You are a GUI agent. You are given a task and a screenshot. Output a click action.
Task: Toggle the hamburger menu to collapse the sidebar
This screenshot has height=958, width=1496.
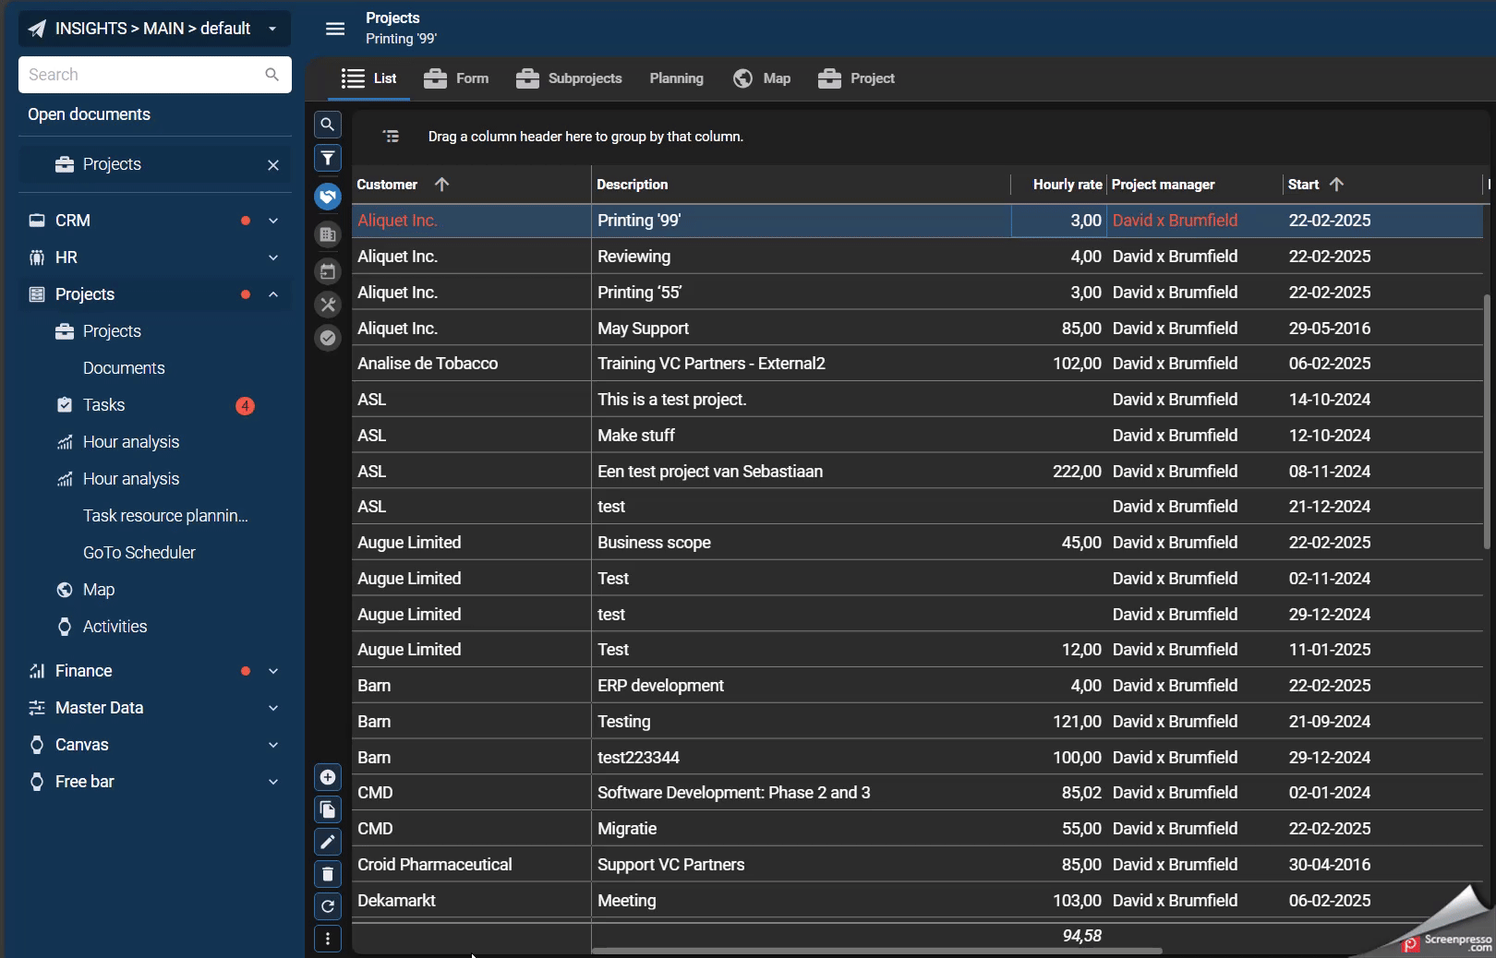click(x=335, y=29)
